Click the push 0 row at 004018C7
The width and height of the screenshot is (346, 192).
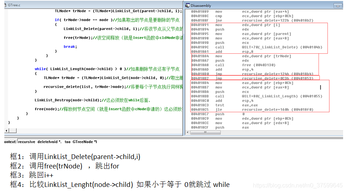click(x=218, y=114)
